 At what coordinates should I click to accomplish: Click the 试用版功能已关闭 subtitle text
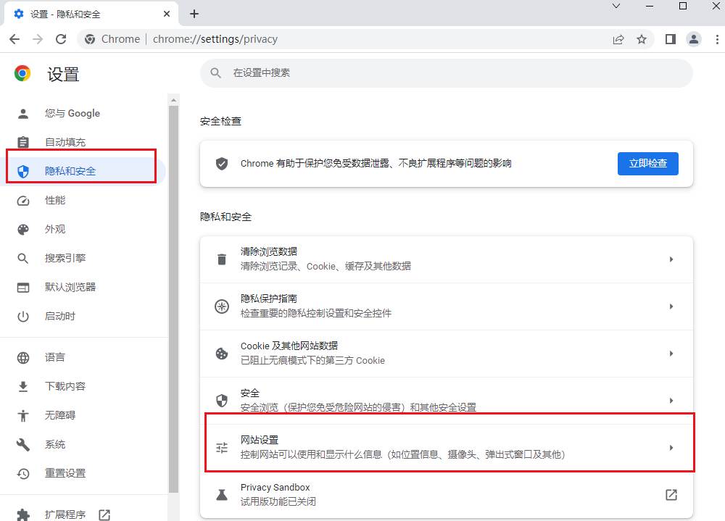pyautogui.click(x=278, y=501)
